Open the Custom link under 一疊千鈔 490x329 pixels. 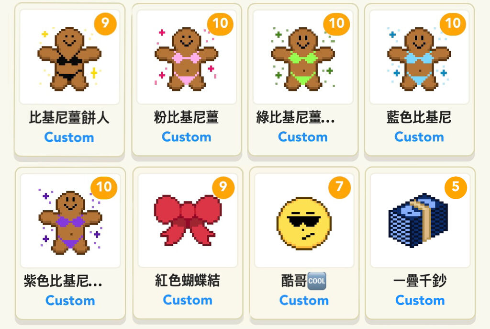point(420,300)
